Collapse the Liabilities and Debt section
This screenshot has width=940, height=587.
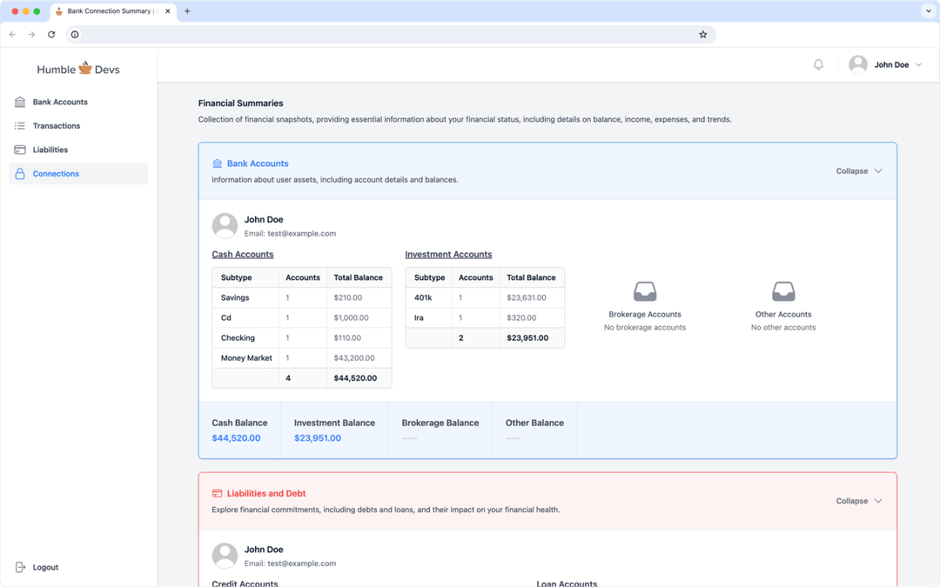coord(857,501)
